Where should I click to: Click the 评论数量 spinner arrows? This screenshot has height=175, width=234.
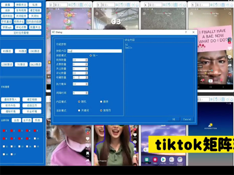[87, 73]
